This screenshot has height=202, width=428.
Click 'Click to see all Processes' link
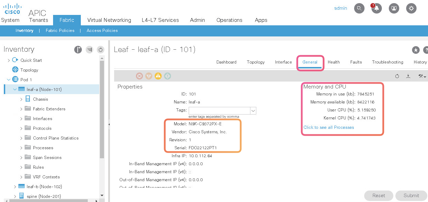tap(328, 127)
